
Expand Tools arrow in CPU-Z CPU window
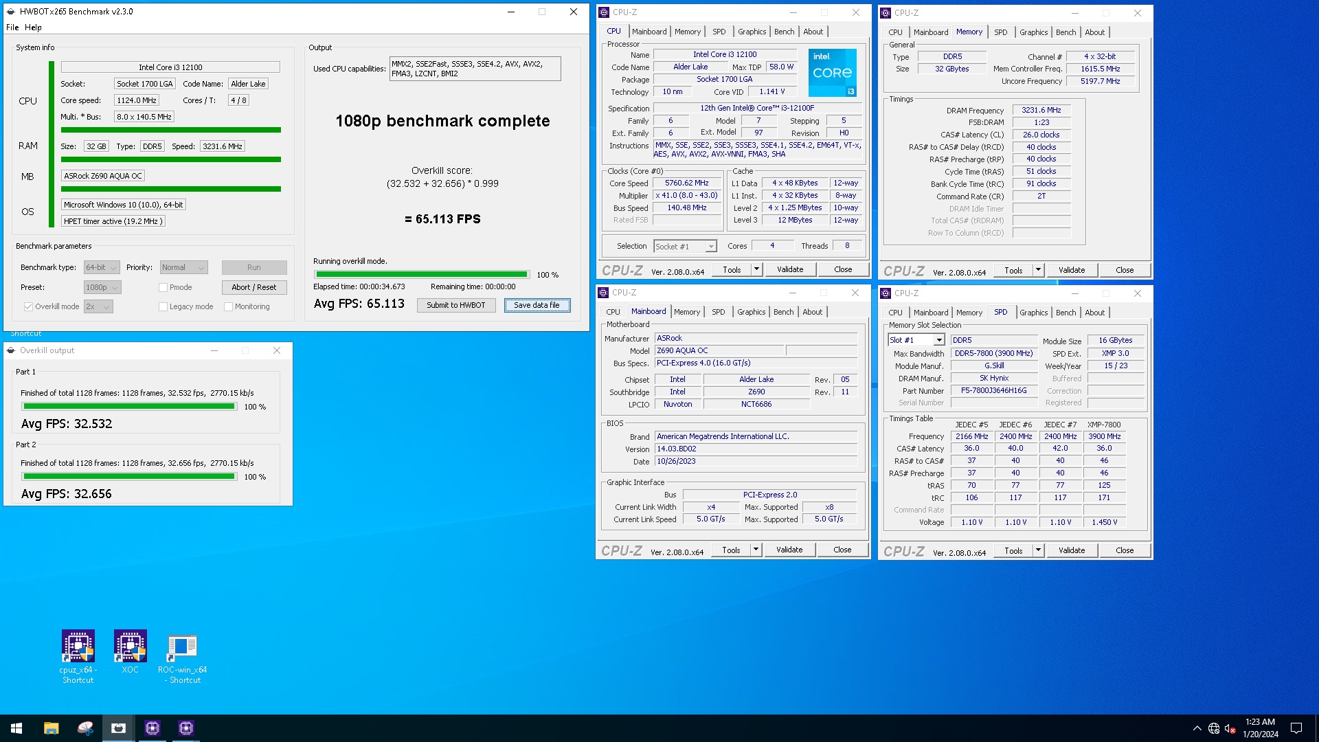click(756, 270)
